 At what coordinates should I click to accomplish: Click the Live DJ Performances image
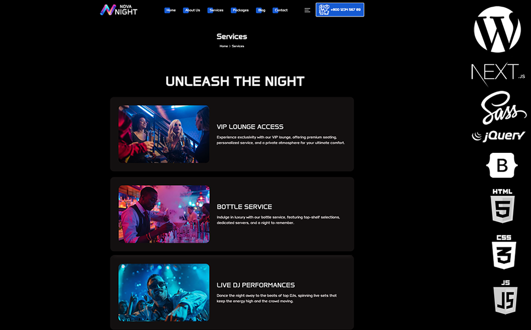point(164,293)
